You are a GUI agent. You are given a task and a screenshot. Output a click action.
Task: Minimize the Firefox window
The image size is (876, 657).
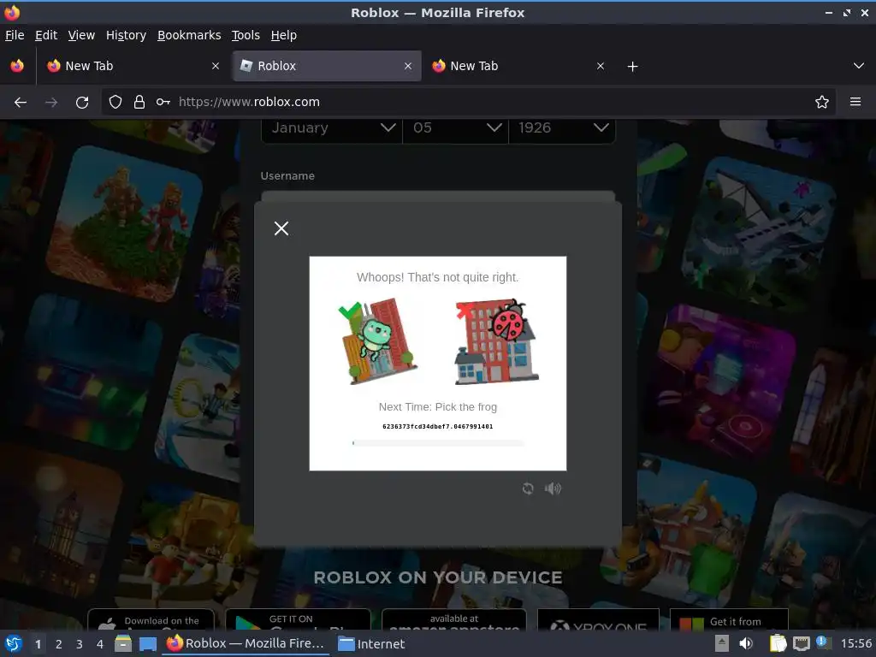coord(829,12)
